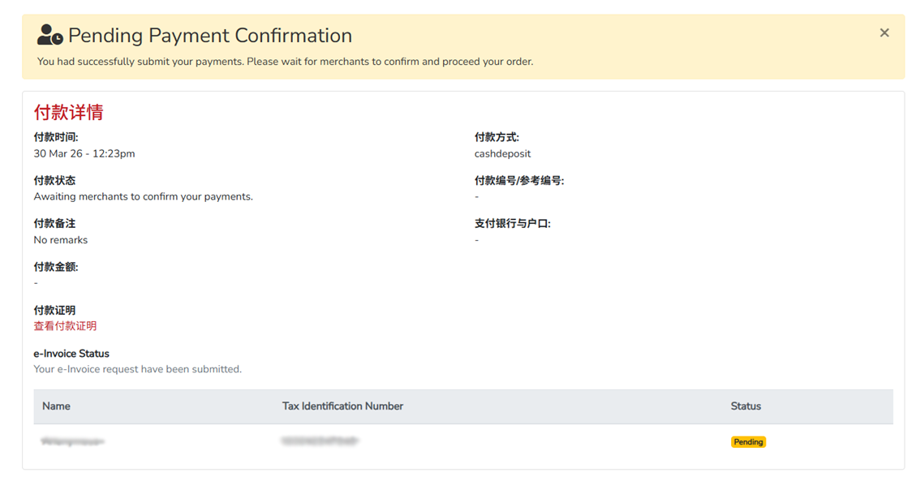Click the 支付银行与户口 label
Screen dimensions: 916x477
point(512,222)
